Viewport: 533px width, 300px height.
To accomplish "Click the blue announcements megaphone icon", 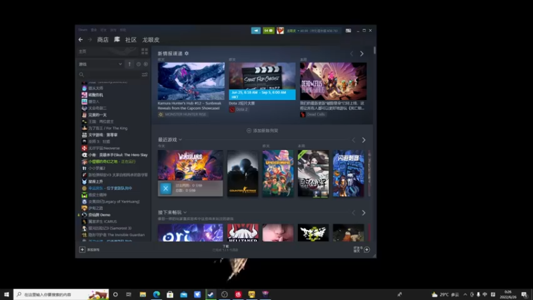I will coord(256,31).
